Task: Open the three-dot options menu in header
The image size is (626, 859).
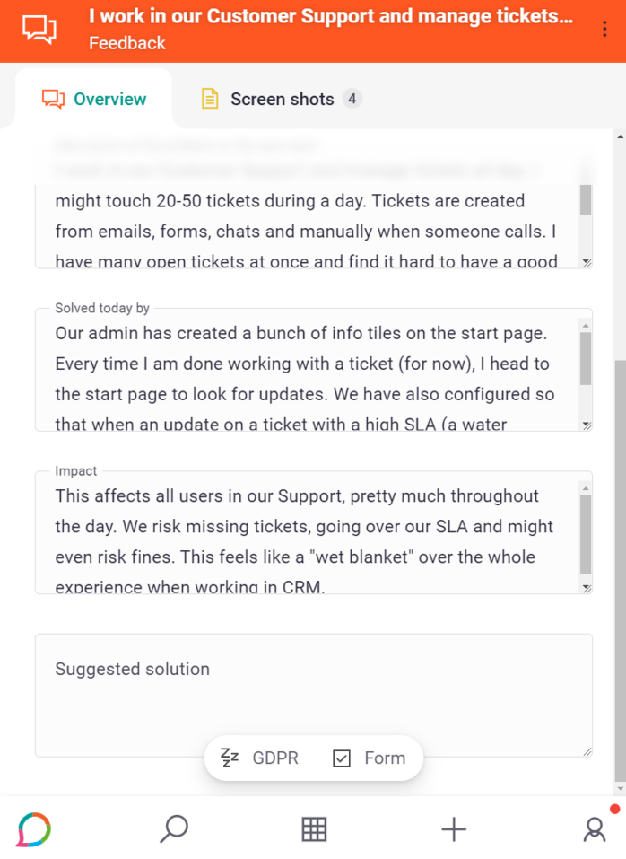Action: 605,30
